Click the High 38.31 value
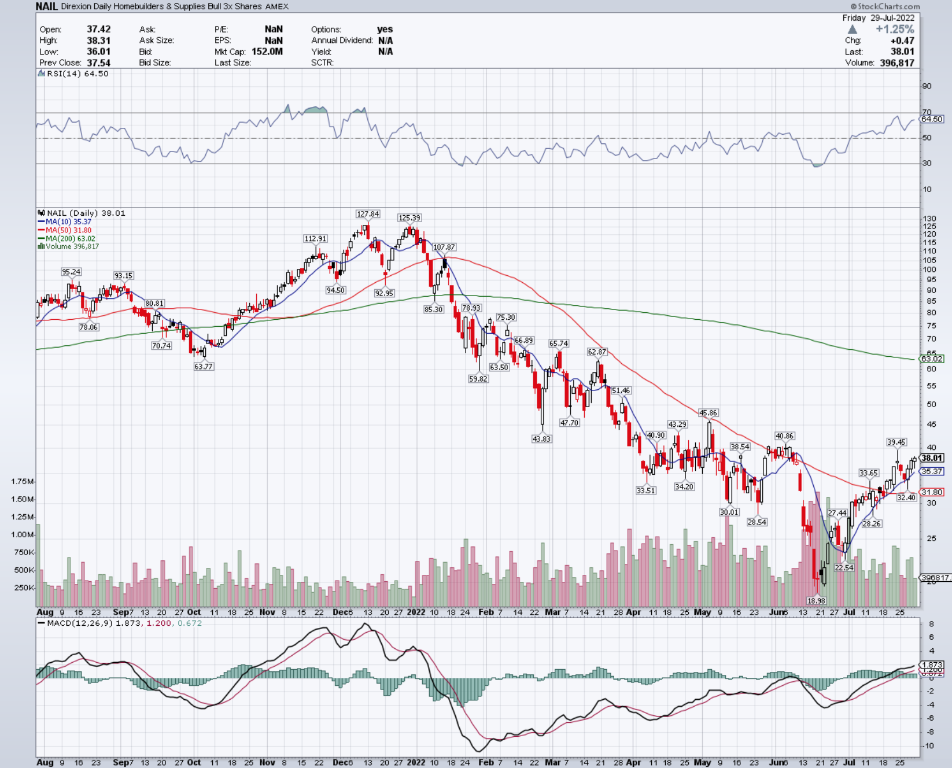 coord(98,40)
